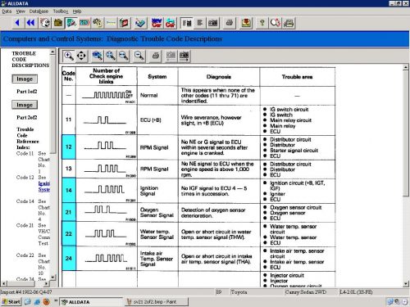The image size is (410, 307).
Task: Open the New Car selection icon
Action: (157, 23)
